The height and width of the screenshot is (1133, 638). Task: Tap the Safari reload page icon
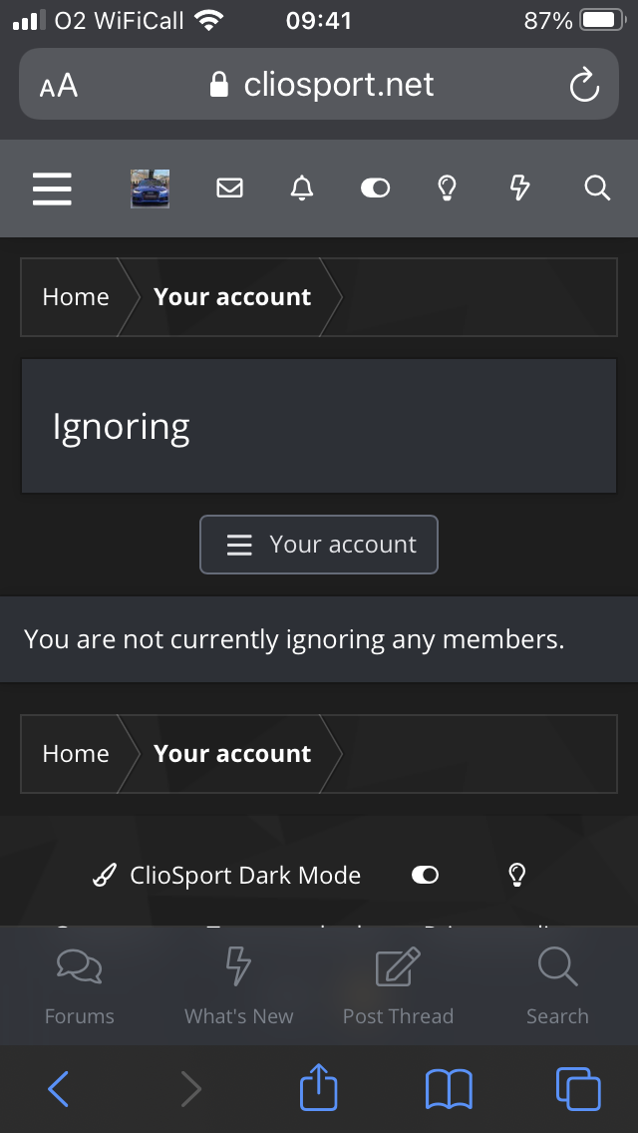[584, 85]
